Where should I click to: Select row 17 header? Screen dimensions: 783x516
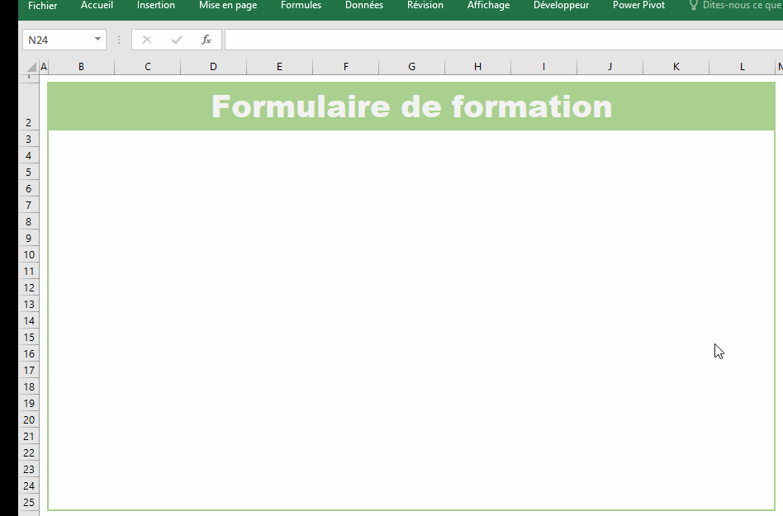[29, 370]
